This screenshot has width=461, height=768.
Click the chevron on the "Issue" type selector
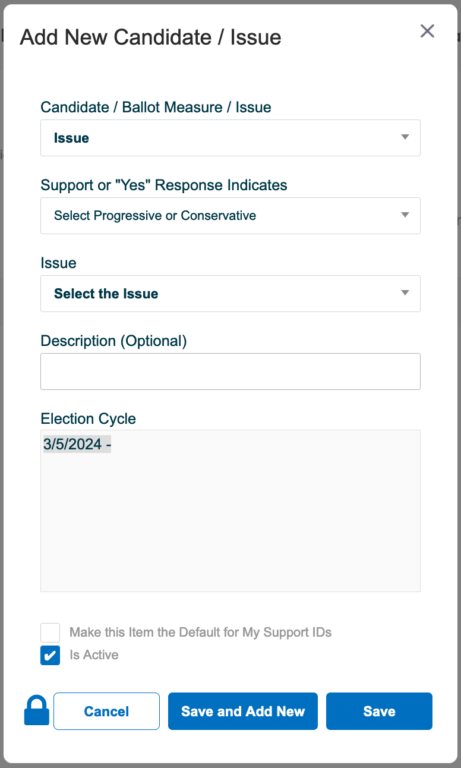[x=405, y=137]
